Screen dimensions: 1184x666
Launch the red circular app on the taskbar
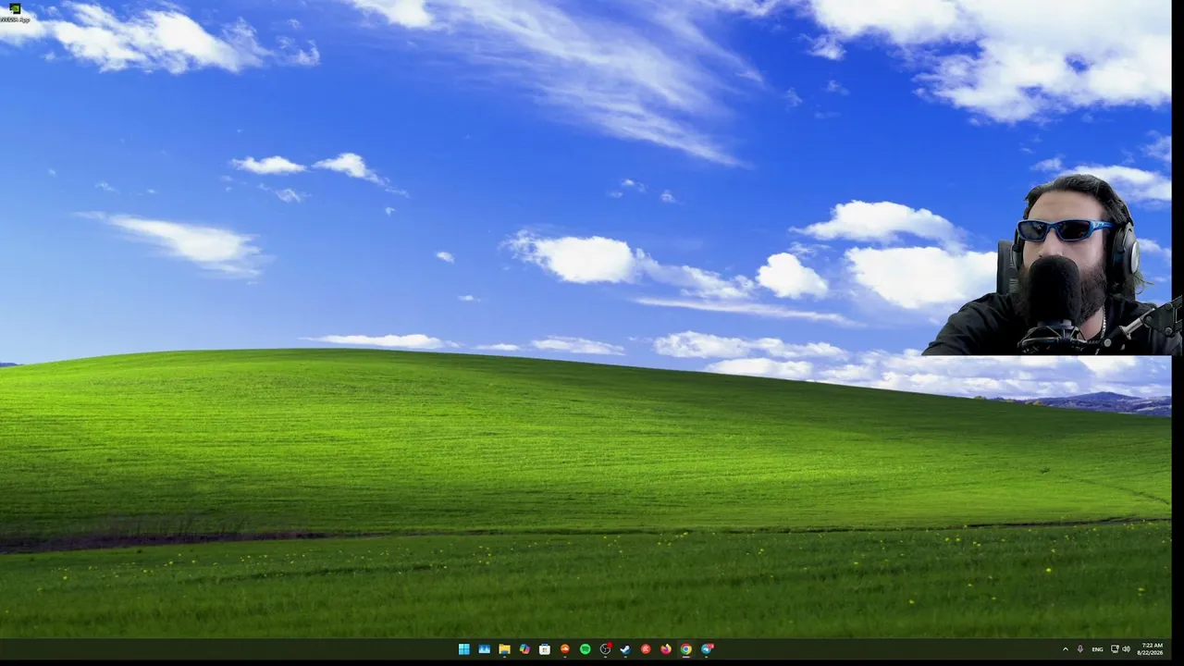pos(646,649)
